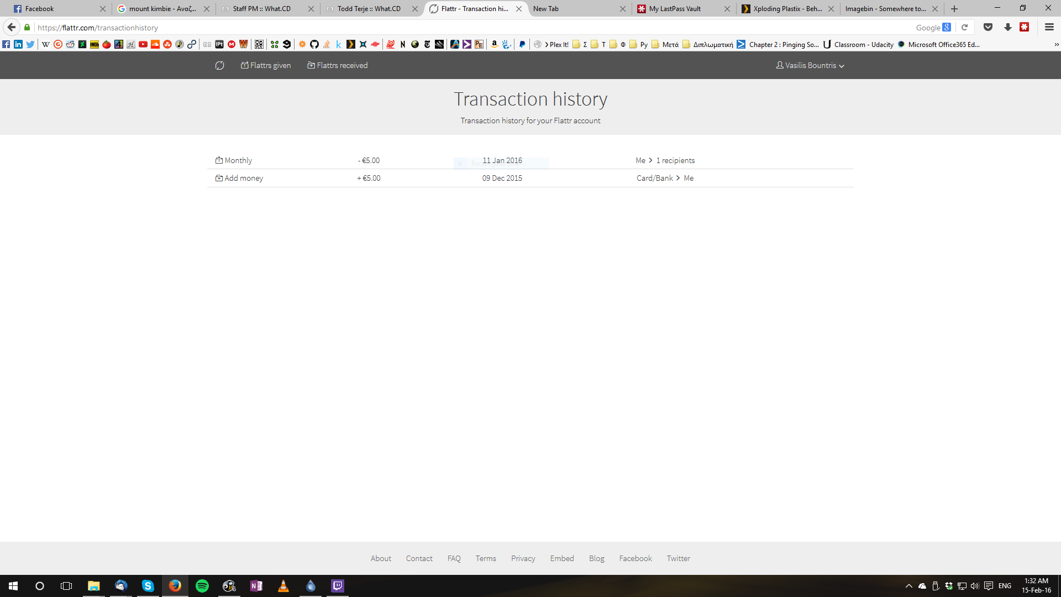The image size is (1061, 597).
Task: Open the About footer link
Action: click(381, 558)
